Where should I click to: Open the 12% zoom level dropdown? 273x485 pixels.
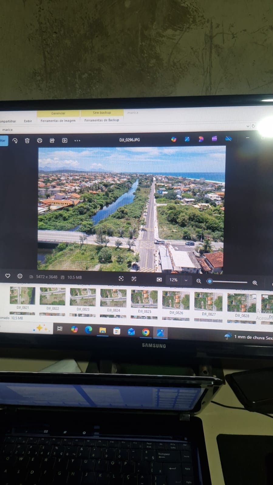click(x=186, y=280)
